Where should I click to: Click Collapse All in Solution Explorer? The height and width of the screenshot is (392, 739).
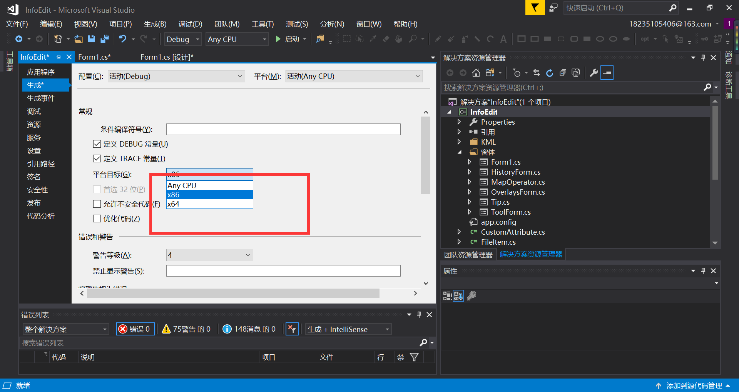563,73
